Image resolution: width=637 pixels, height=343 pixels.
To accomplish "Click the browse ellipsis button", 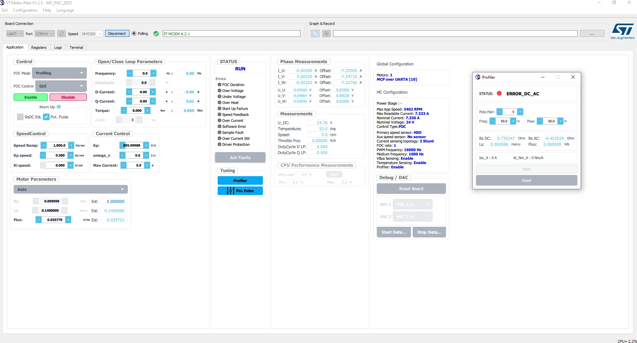I will tap(592, 34).
